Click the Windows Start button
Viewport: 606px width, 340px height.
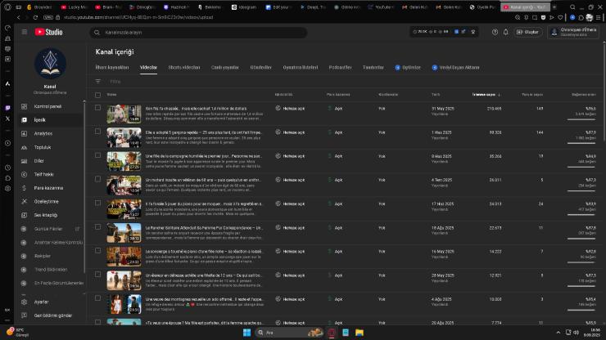pyautogui.click(x=246, y=333)
